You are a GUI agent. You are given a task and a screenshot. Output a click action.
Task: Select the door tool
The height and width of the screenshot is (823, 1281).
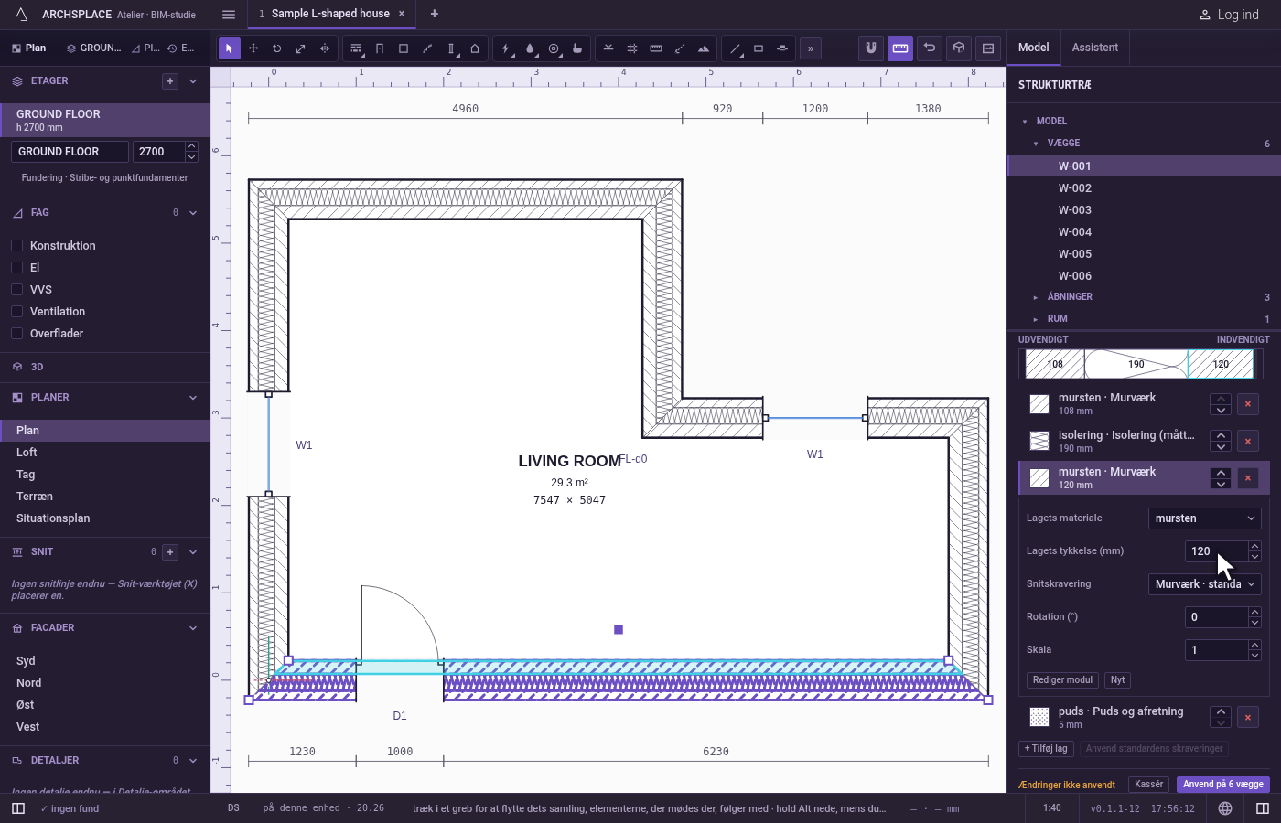(380, 48)
